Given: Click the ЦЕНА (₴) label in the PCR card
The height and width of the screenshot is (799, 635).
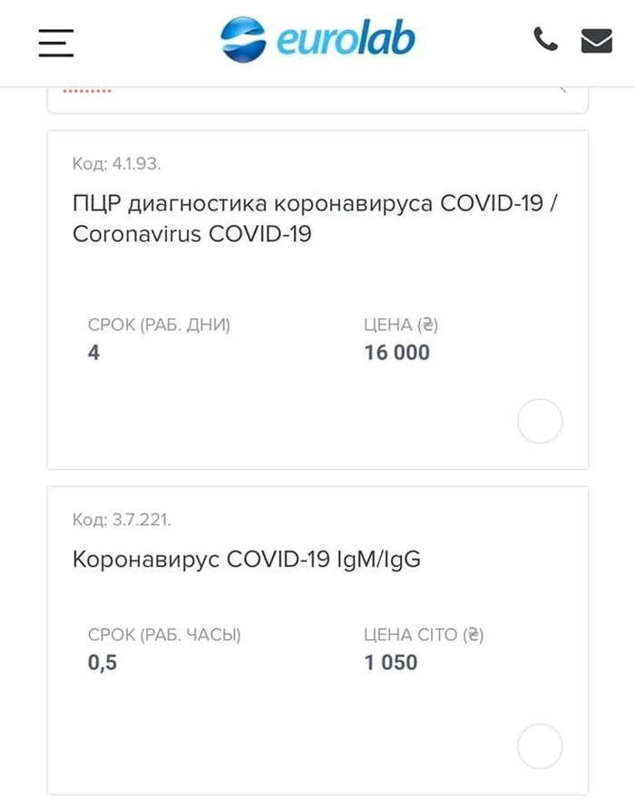Looking at the screenshot, I should [401, 325].
